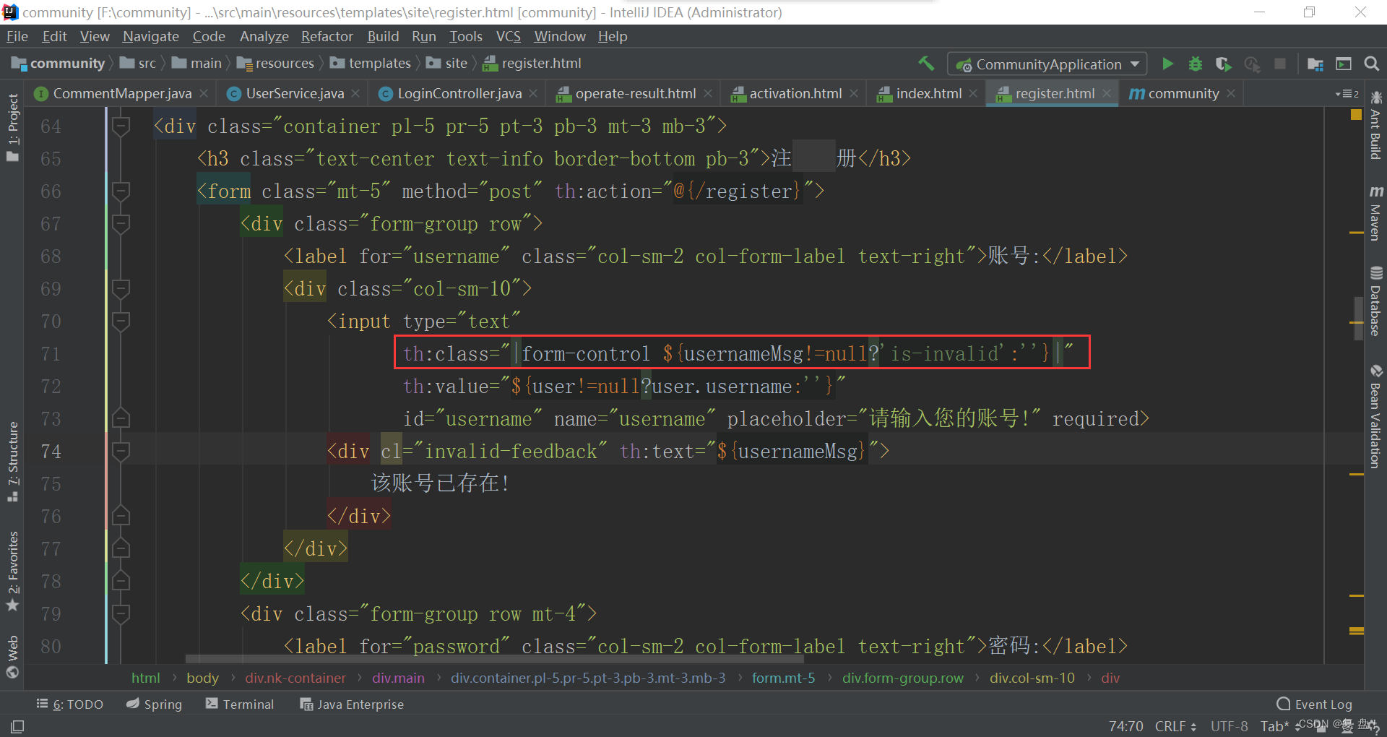Open the Bean Validation side panel

pos(1375,416)
